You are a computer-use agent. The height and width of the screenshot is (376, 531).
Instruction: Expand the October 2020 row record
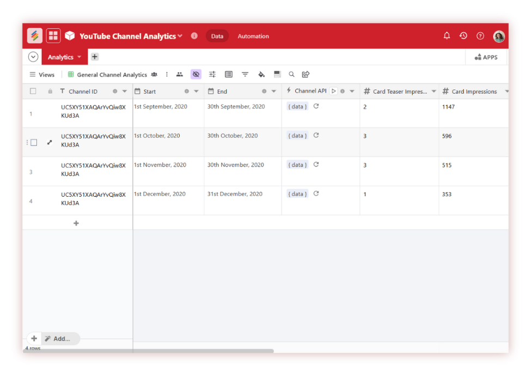tap(50, 142)
